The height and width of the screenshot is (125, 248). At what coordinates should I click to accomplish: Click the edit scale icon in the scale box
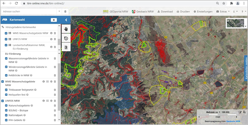point(240,112)
